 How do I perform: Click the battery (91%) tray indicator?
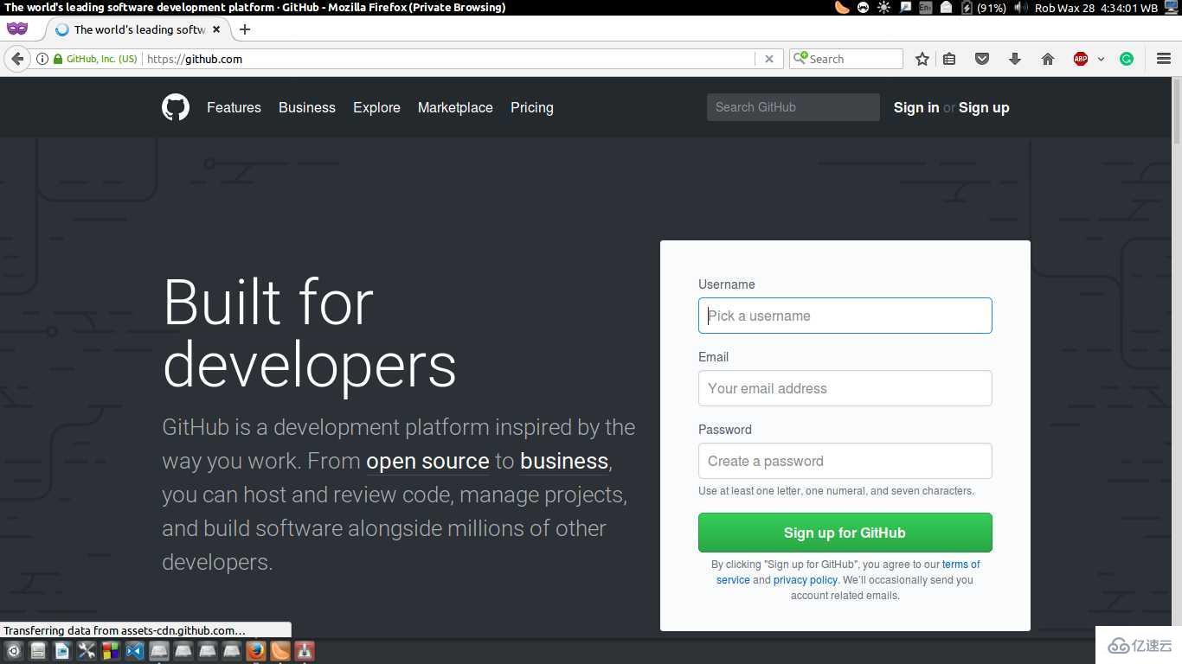click(985, 8)
